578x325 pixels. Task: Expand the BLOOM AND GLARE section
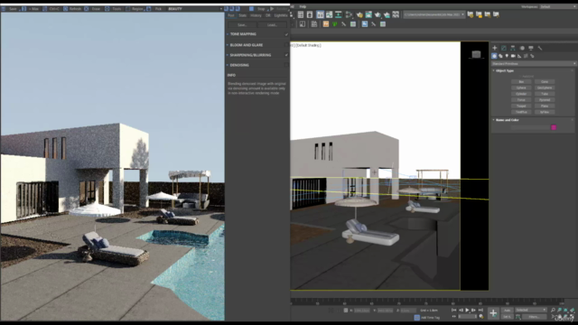[247, 45]
